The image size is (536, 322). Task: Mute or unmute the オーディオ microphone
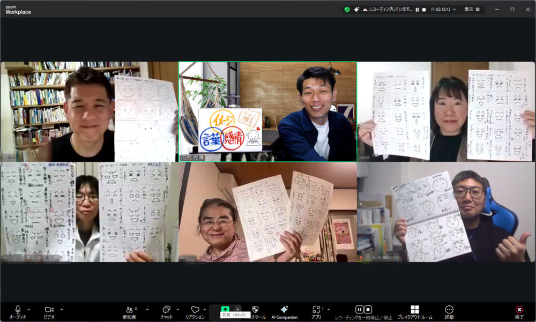click(x=18, y=310)
